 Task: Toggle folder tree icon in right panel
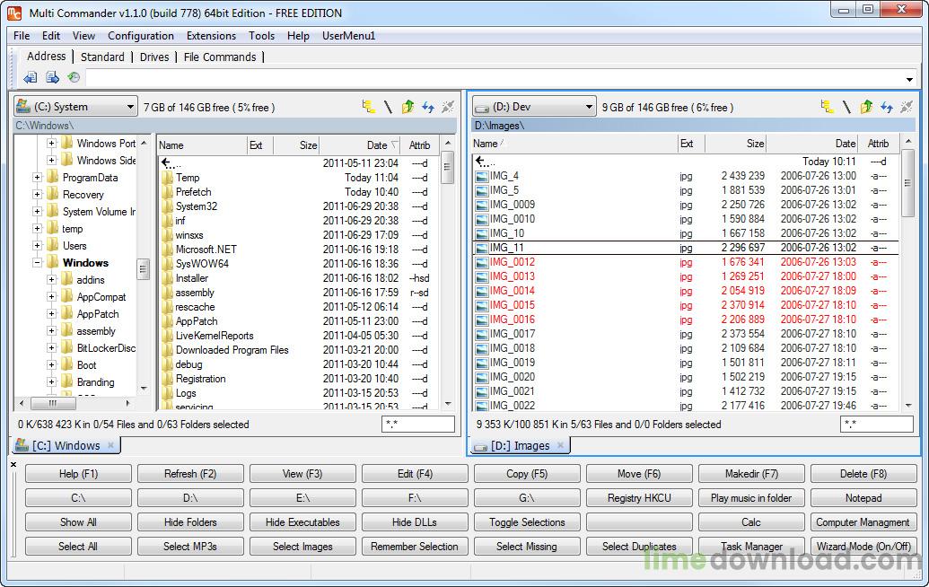coord(828,107)
